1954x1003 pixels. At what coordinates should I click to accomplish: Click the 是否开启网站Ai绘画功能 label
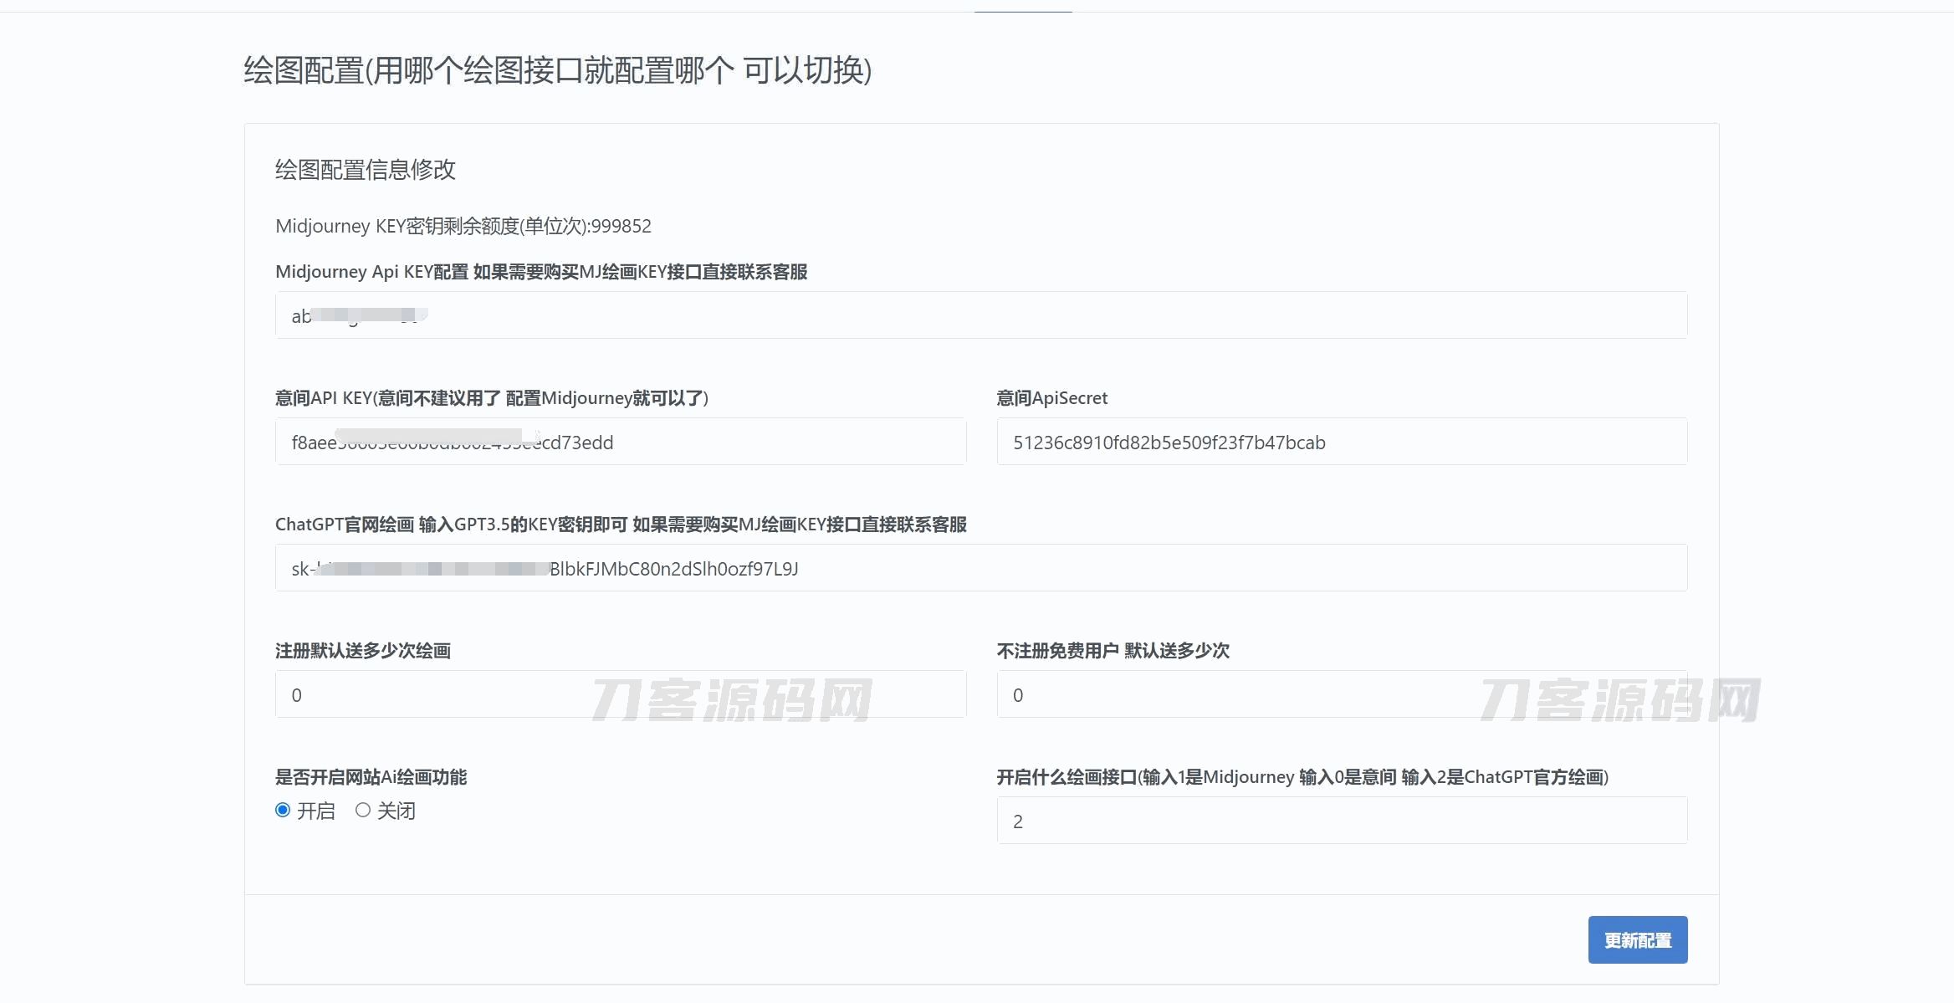(x=371, y=777)
